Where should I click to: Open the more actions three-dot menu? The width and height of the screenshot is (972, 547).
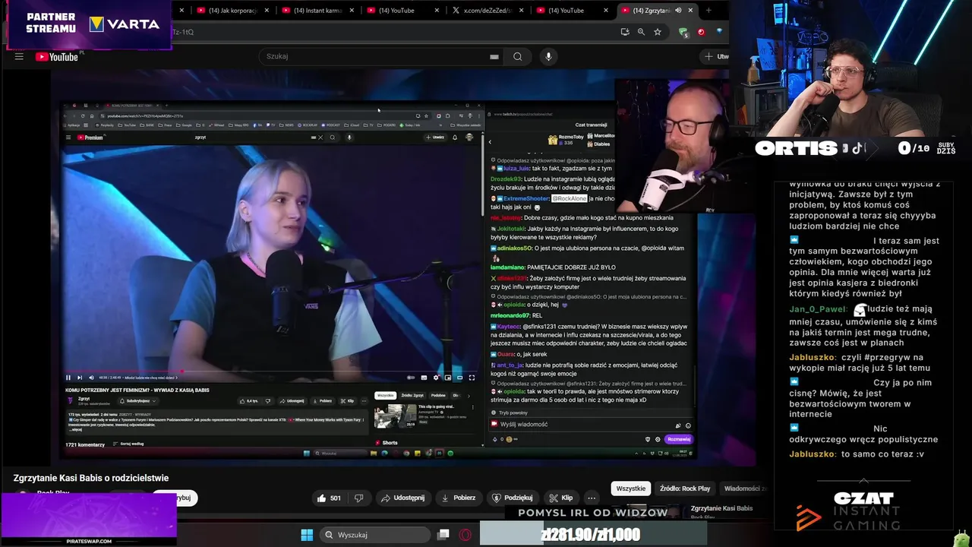[x=592, y=498]
